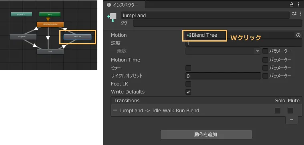
Task: Open the Inspector tab's three-dot options menu
Action: (x=298, y=4)
